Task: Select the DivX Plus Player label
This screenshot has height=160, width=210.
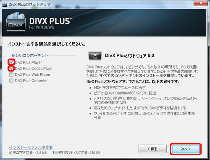Action: click(28, 62)
